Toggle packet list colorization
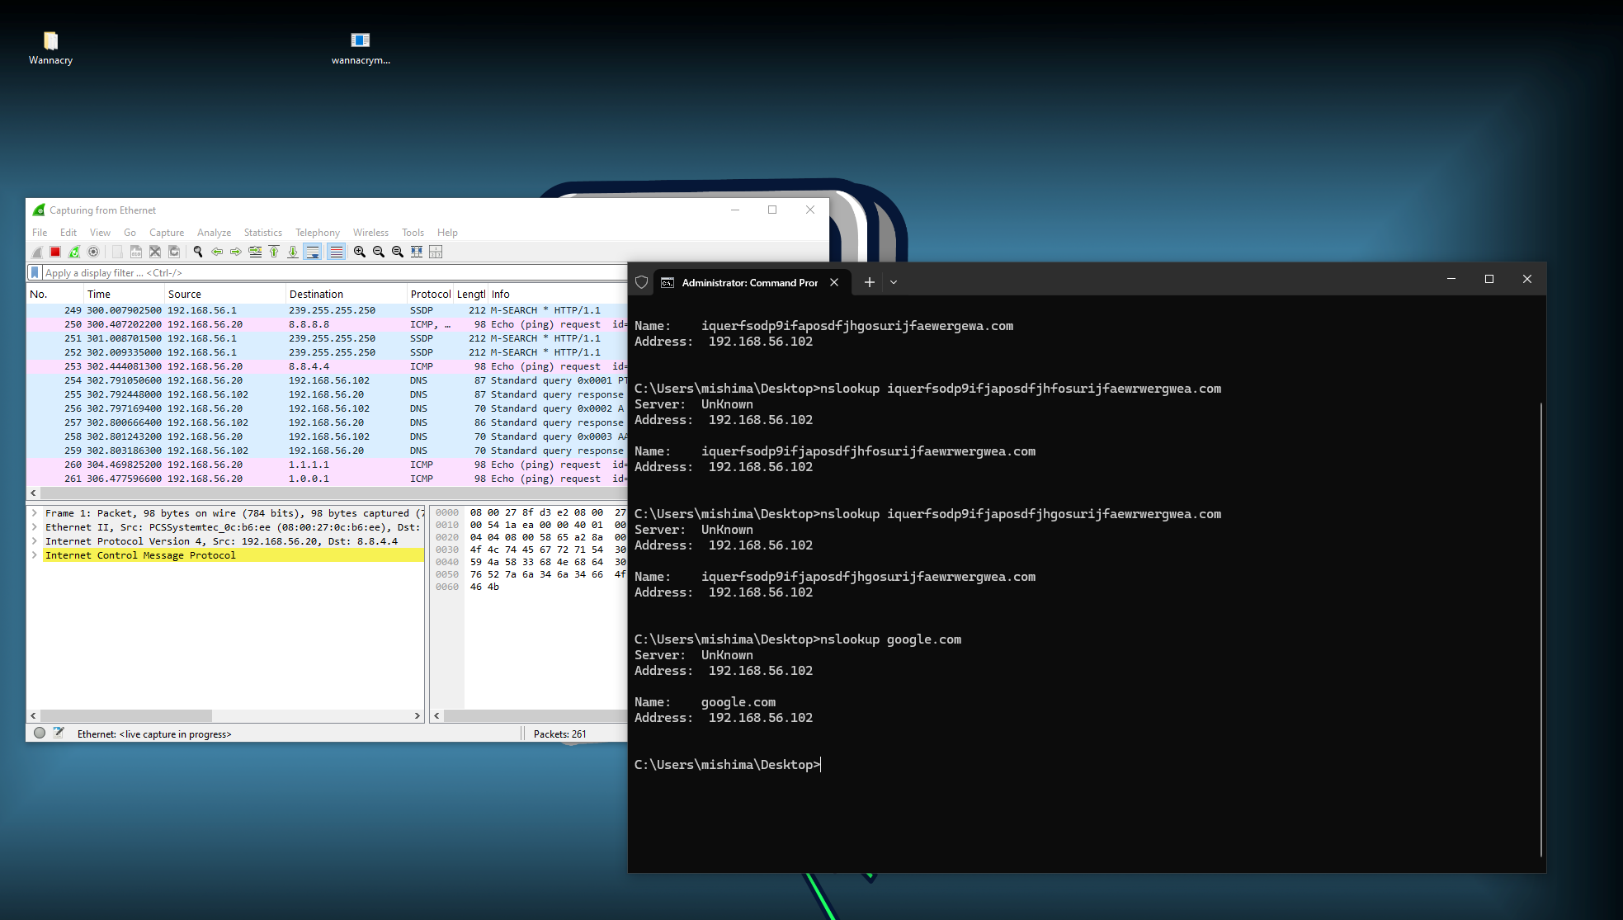This screenshot has height=920, width=1623. click(x=337, y=252)
